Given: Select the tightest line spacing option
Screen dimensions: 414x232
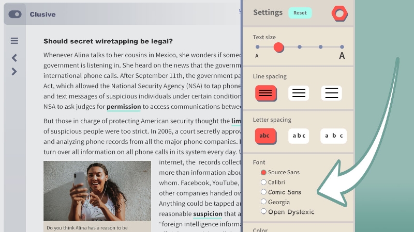Looking at the screenshot, I should (265, 93).
